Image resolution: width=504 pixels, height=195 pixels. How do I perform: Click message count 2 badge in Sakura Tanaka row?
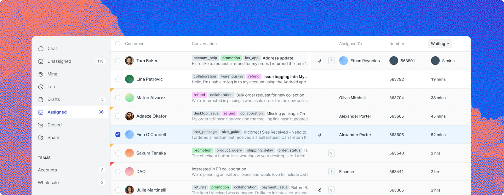click(x=331, y=153)
